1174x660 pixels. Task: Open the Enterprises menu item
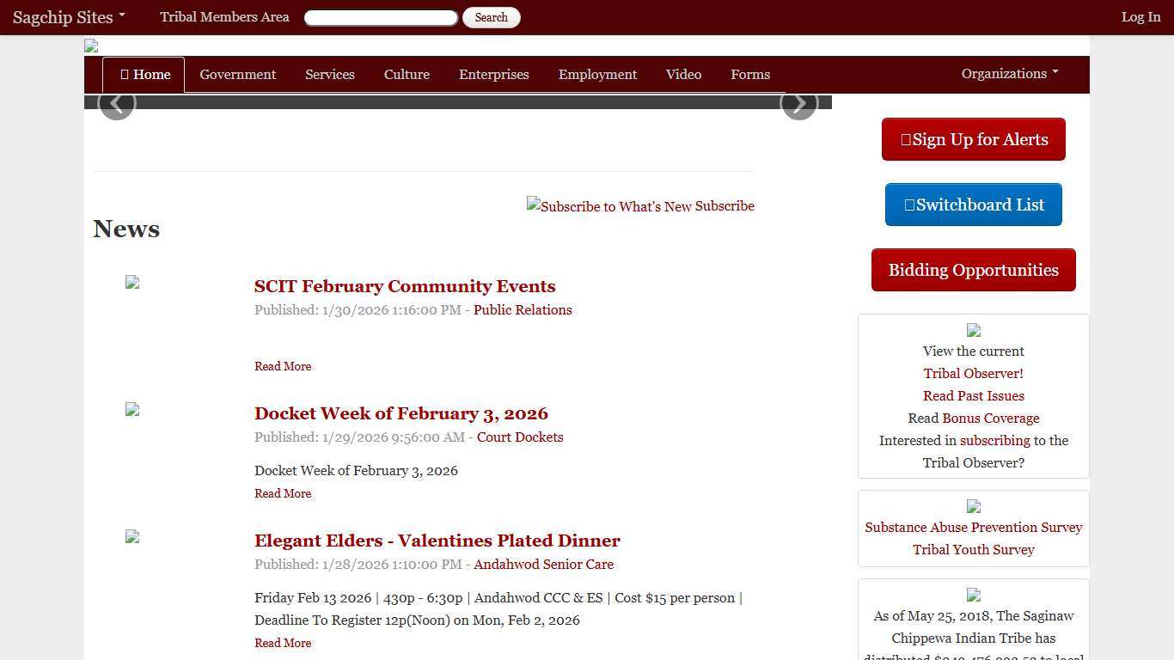(493, 75)
